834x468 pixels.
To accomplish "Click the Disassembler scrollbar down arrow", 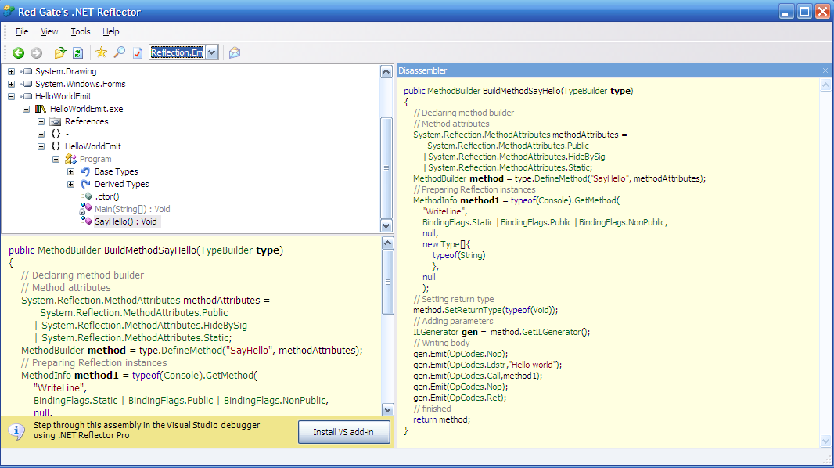I will coord(825,441).
